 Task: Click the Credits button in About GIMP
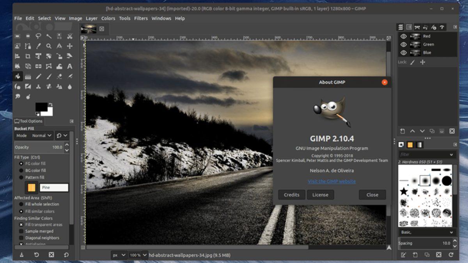pos(291,195)
